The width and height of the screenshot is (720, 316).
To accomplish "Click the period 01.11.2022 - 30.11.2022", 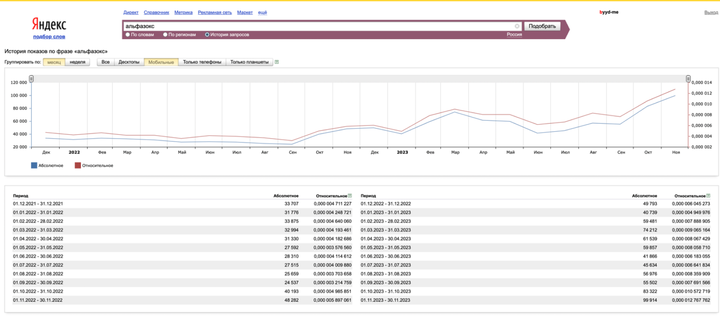I will click(38, 300).
